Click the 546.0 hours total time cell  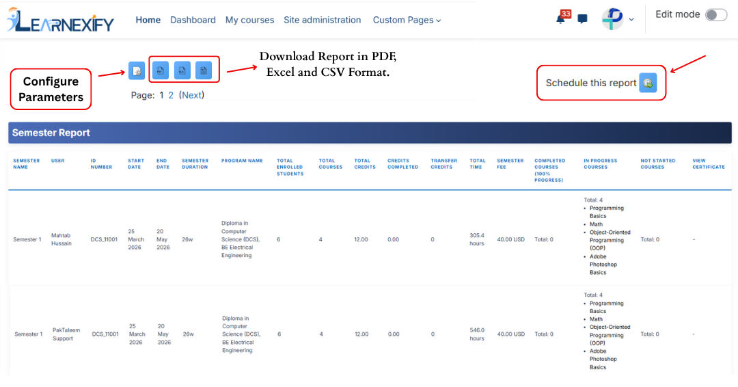click(477, 334)
